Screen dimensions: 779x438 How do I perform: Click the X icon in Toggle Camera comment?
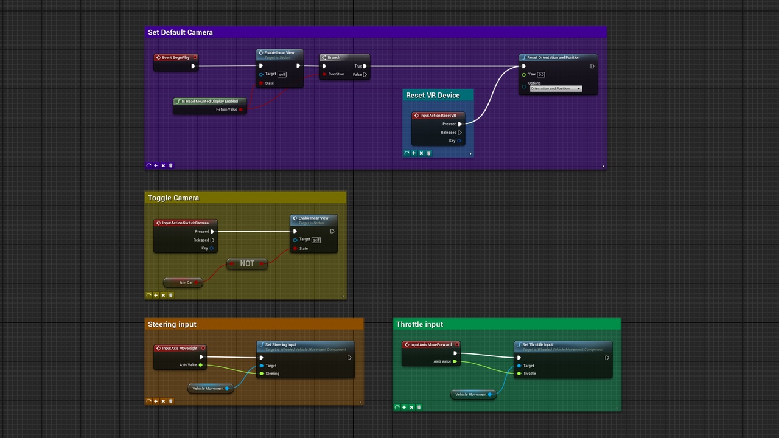(x=163, y=296)
